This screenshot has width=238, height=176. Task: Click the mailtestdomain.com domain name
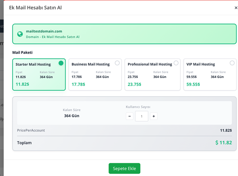(x=44, y=31)
